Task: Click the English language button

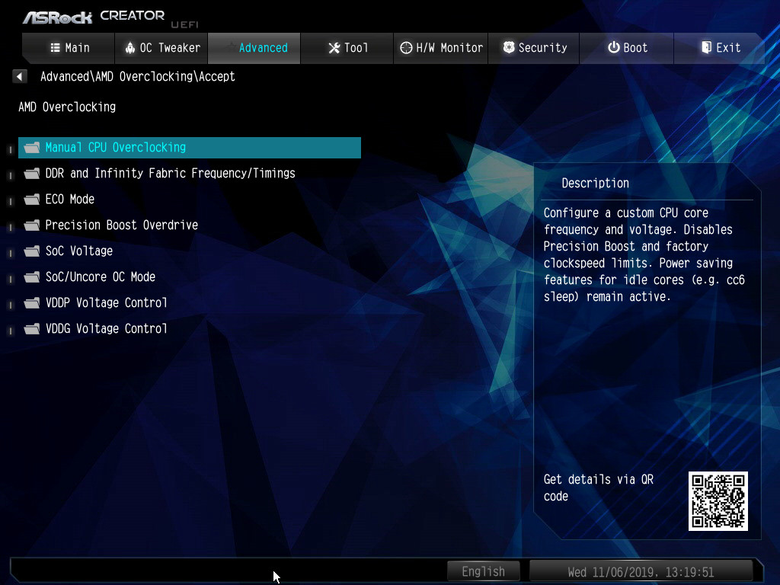Action: tap(483, 571)
